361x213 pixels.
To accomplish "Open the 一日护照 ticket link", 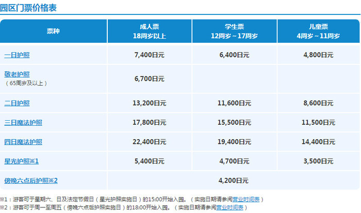I will 17,55.
